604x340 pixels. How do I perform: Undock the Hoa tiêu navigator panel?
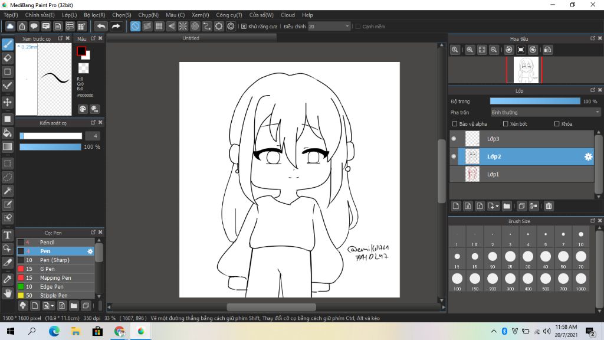(592, 38)
